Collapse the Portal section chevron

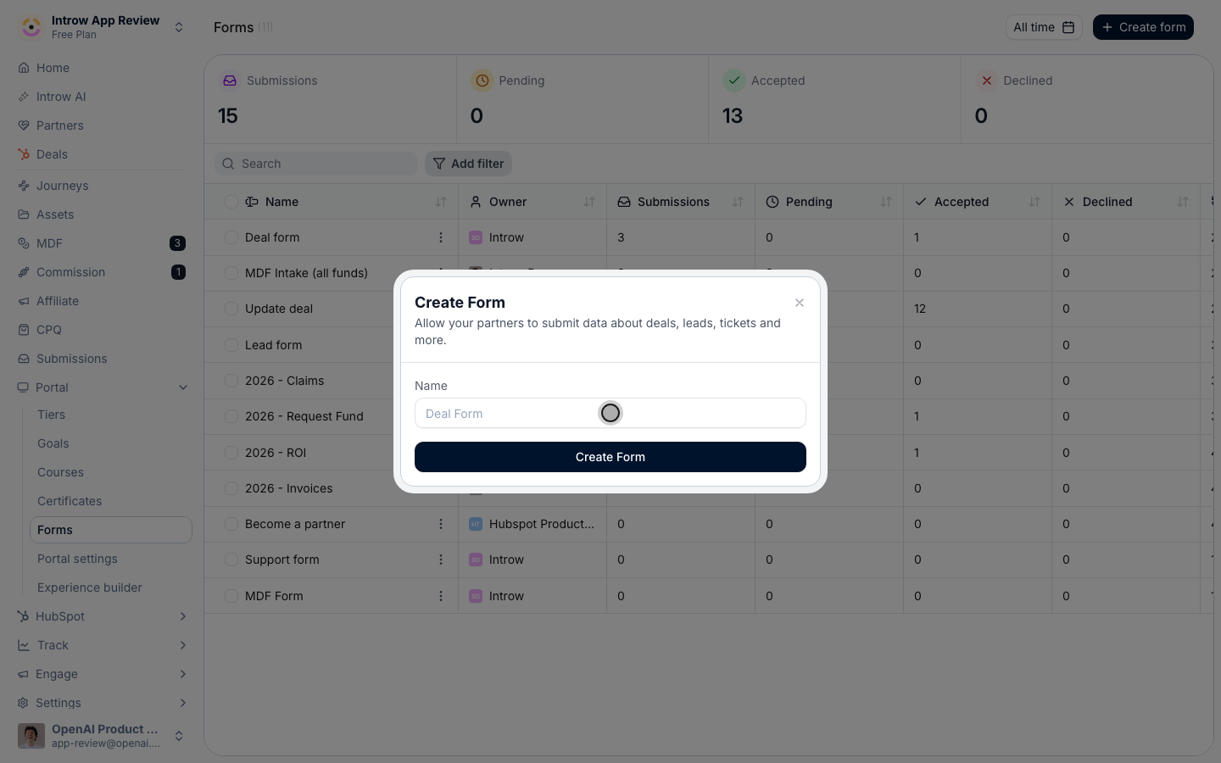[183, 387]
